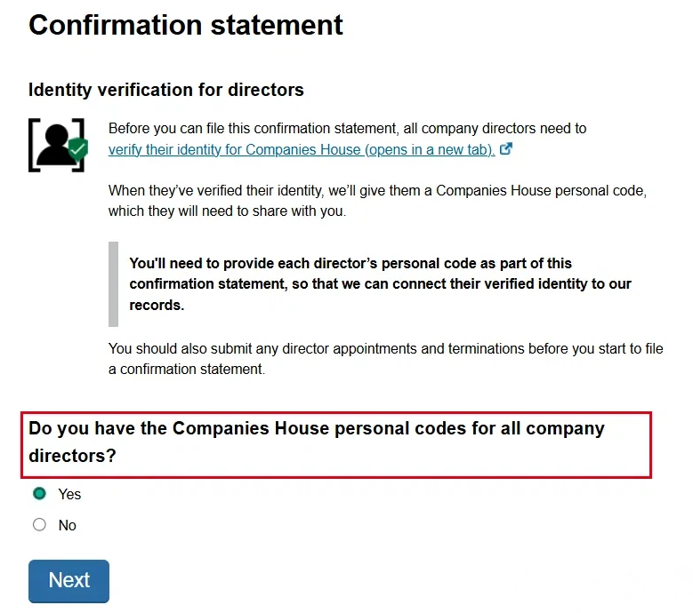The image size is (693, 613).
Task: Click the Confirmation statement page heading
Action: point(186,25)
